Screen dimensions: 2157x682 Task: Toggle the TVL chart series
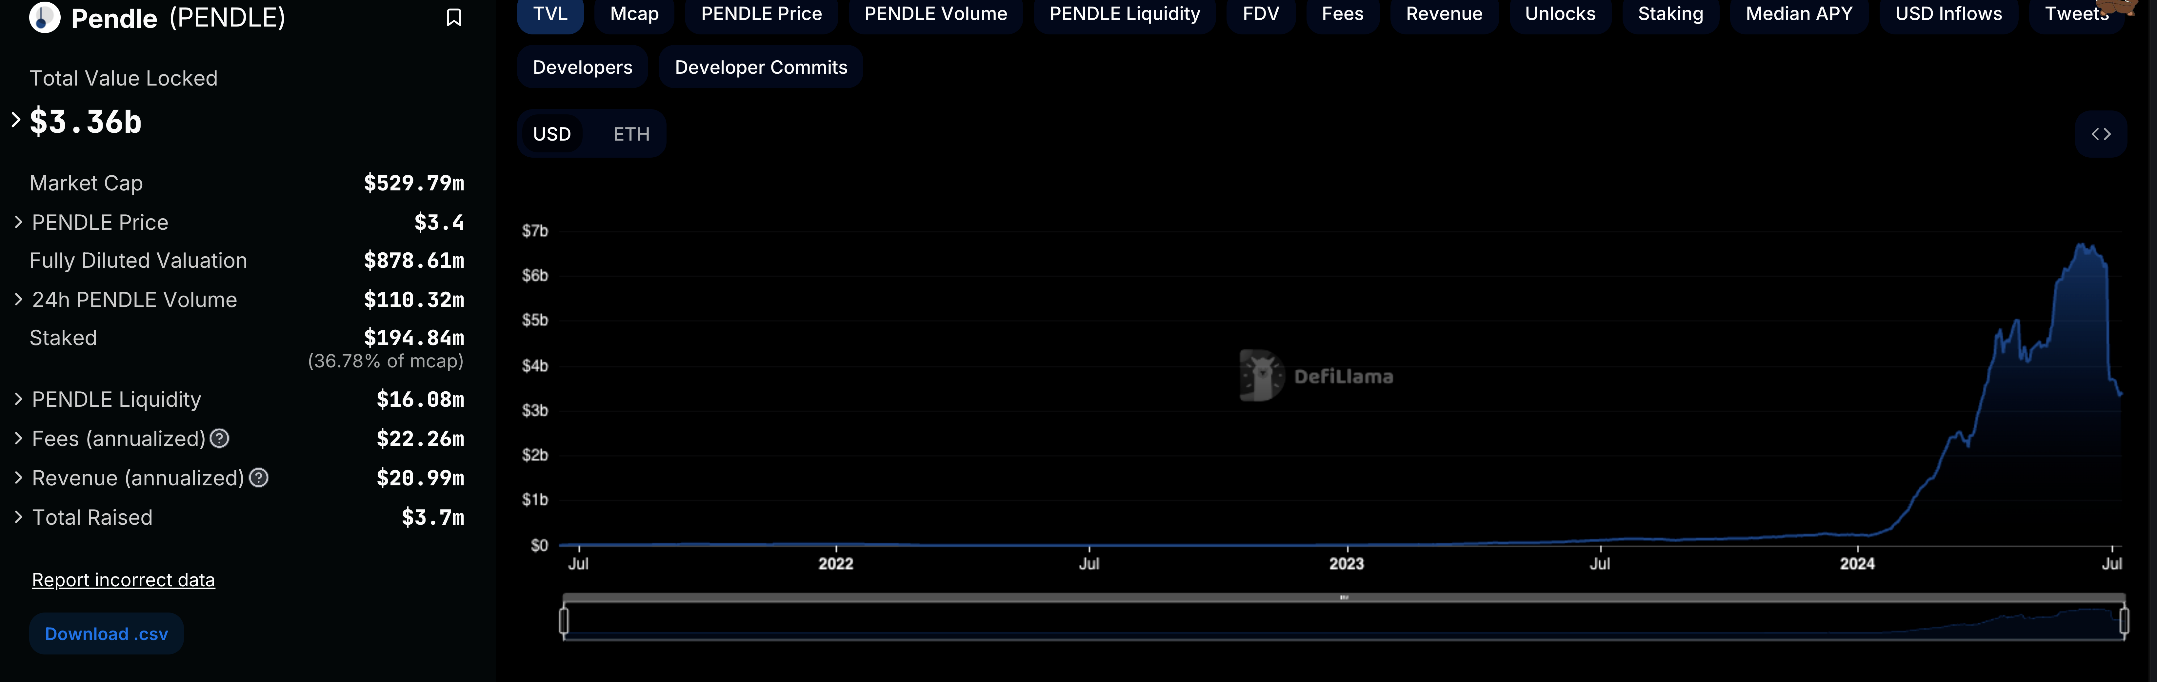tap(550, 14)
